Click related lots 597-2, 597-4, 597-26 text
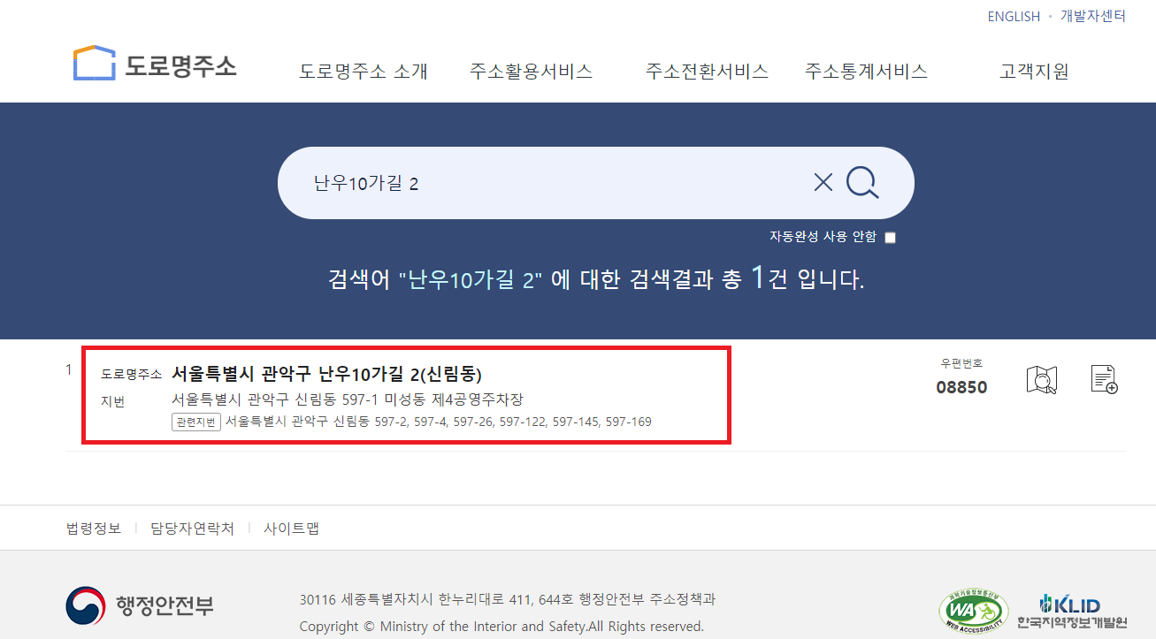Viewport: 1156px width, 639px height. point(439,422)
